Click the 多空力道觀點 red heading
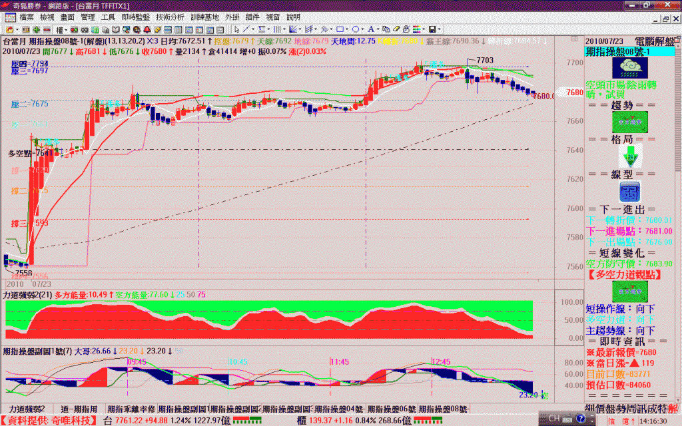Viewport: 682px width, 426px height. point(625,275)
